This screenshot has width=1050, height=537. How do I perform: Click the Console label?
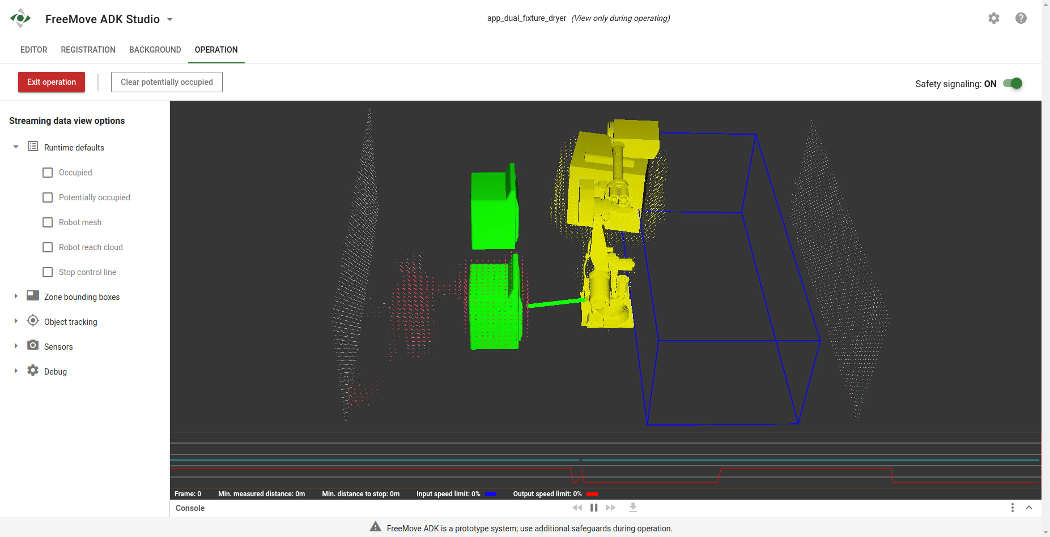click(190, 508)
